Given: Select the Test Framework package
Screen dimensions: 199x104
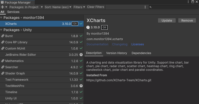Looking at the screenshot, I should pyautogui.click(x=42, y=80).
